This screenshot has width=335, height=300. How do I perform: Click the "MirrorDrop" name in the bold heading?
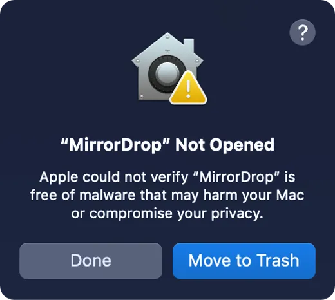point(115,145)
